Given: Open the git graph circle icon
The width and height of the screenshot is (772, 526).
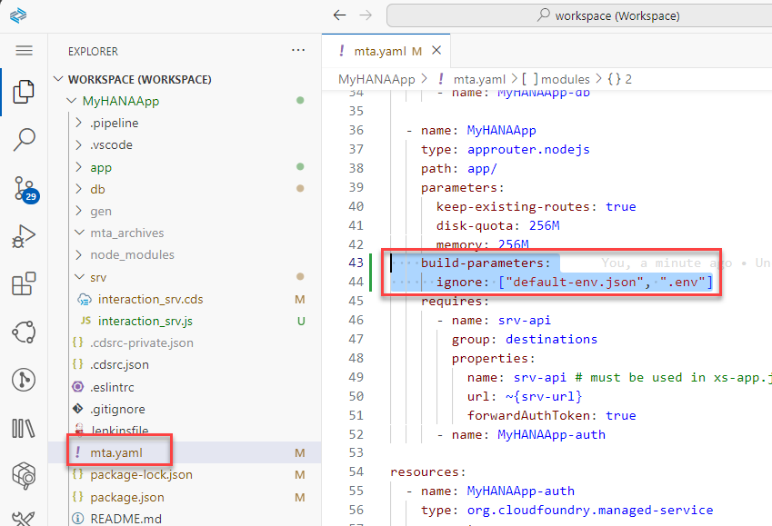Looking at the screenshot, I should (24, 380).
